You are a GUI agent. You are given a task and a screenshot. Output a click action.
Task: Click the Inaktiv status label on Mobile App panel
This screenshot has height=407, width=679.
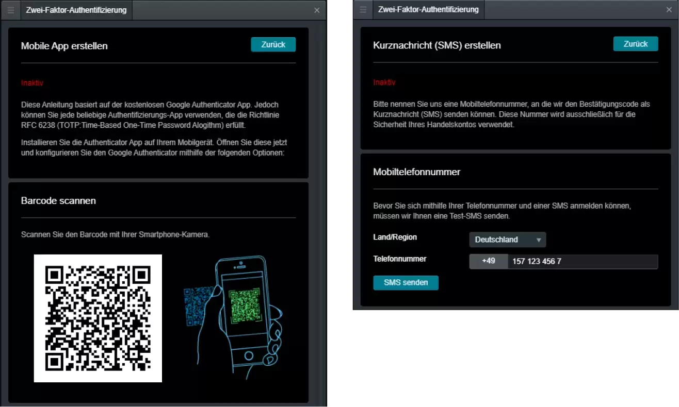(x=31, y=82)
